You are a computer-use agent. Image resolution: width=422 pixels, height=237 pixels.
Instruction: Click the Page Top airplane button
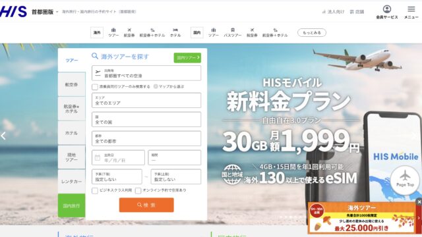click(x=405, y=180)
